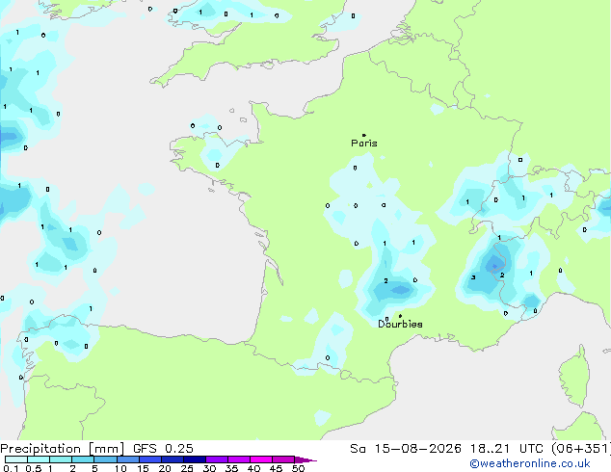The width and height of the screenshot is (611, 472).
Task: Click the 'GFS 0.25' model label
Action: (x=163, y=449)
